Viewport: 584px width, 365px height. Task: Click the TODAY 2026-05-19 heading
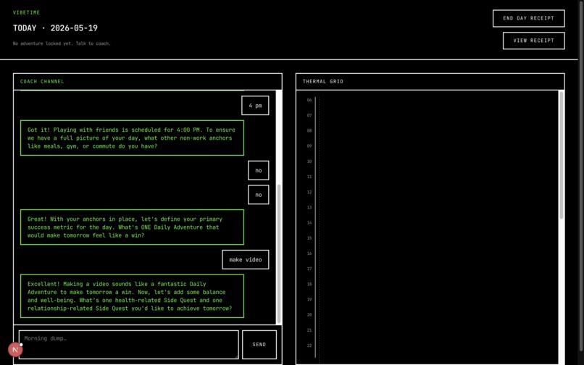click(x=55, y=28)
